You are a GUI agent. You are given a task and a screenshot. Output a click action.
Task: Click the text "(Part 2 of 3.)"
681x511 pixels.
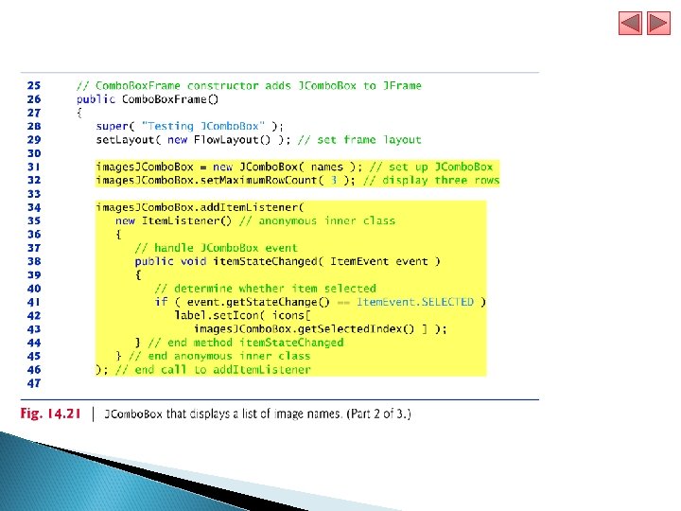(378, 414)
